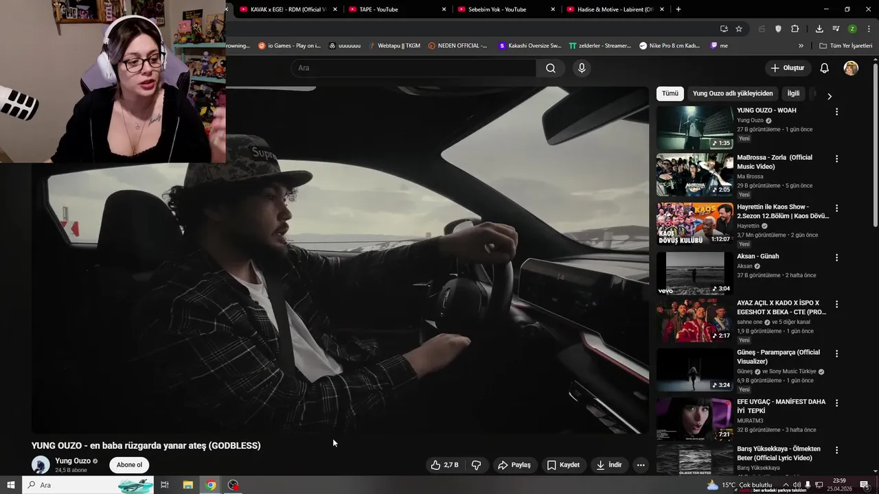Open YouTube notifications bell

(x=824, y=68)
